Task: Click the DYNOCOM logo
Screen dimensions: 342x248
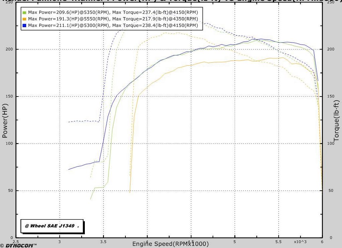Action: pos(18,246)
